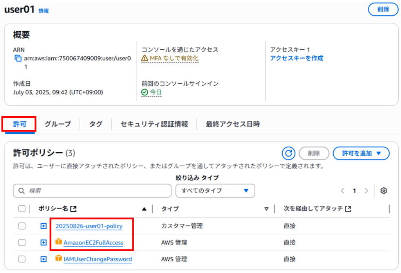Click the external link icon next to ポリシー名
Viewport: 401px width, 273px height.
point(73,209)
